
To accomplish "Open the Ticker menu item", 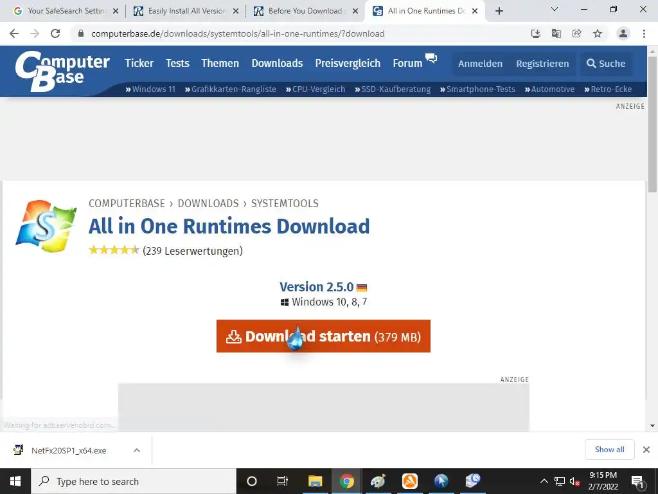I will (139, 63).
